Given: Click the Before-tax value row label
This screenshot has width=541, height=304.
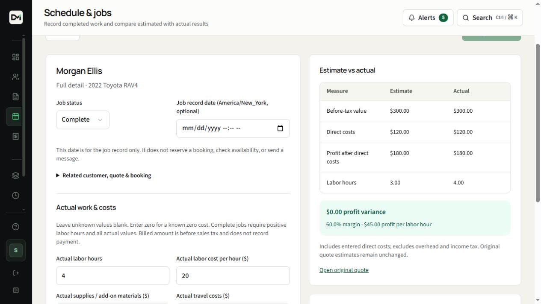Looking at the screenshot, I should tap(346, 111).
